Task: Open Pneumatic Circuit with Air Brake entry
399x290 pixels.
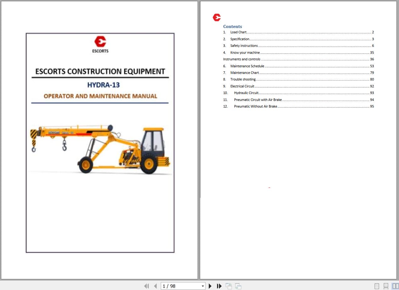Action: point(298,100)
